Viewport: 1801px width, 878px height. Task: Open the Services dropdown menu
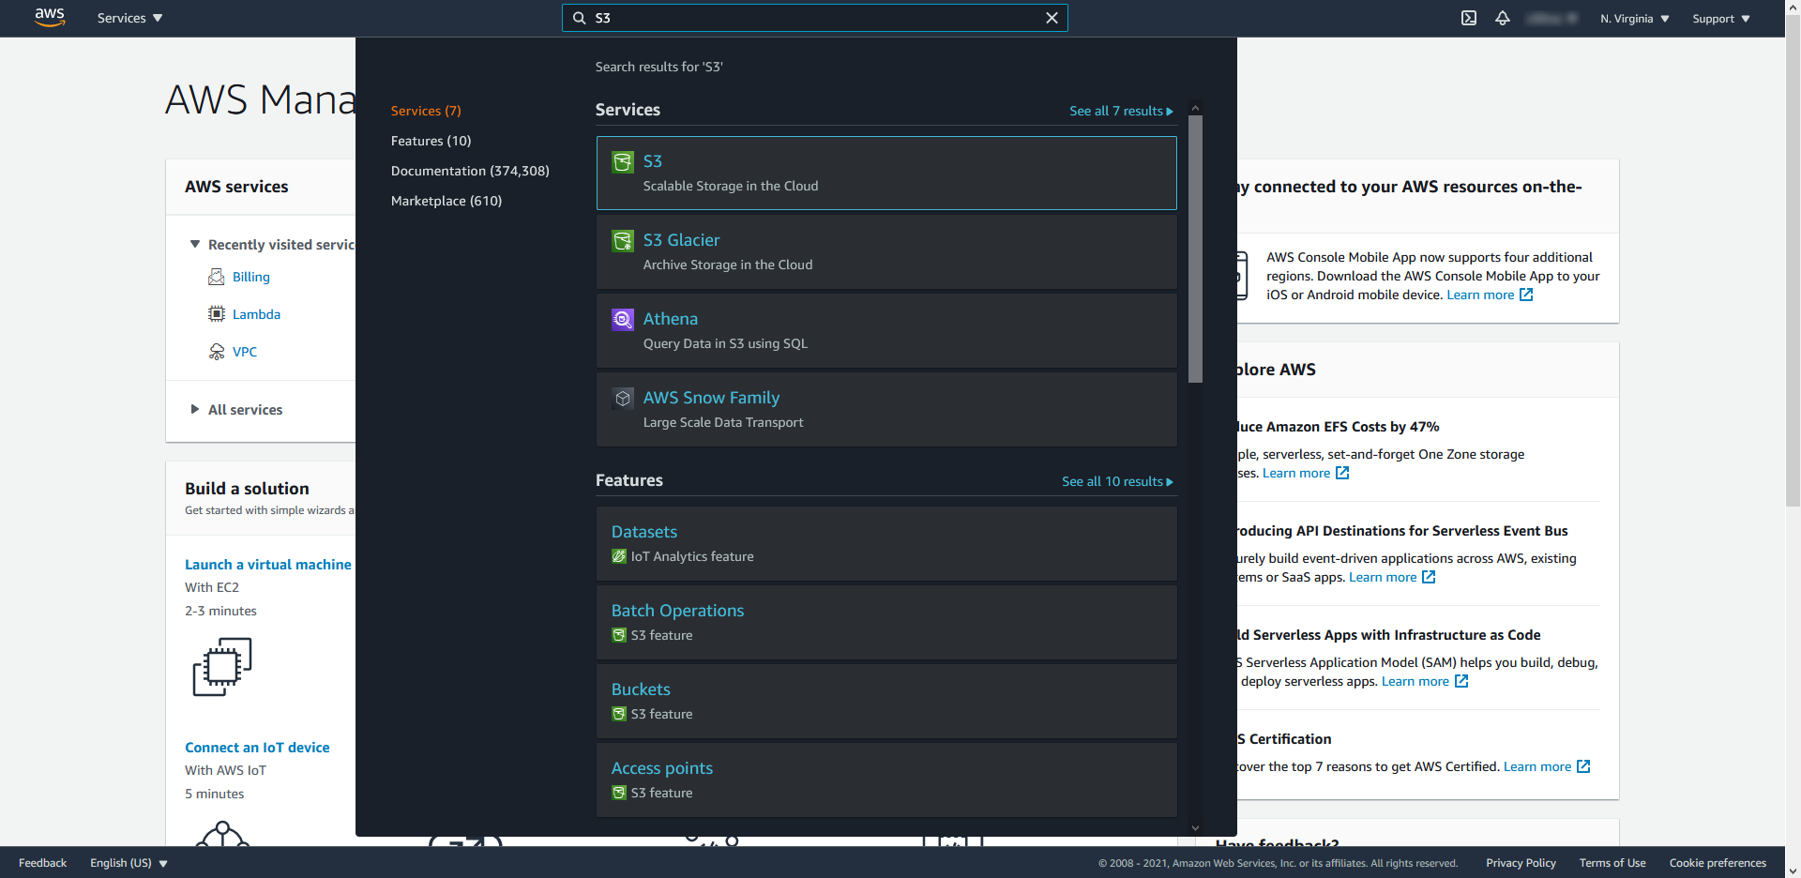point(129,18)
